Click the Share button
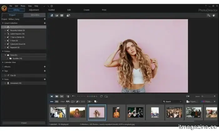219x131 pixels. tap(206, 102)
